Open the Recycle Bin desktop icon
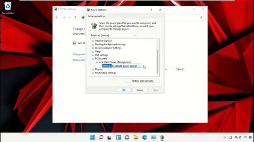The width and height of the screenshot is (254, 142). point(8,8)
